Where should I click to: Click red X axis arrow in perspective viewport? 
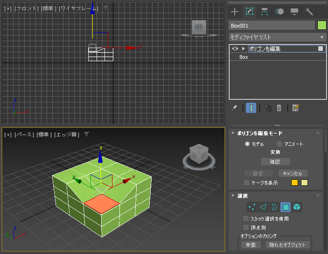click(x=127, y=181)
